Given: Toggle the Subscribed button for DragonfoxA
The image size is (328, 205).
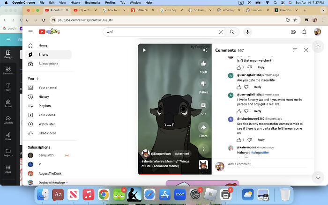Looking at the screenshot, I should click(182, 154).
